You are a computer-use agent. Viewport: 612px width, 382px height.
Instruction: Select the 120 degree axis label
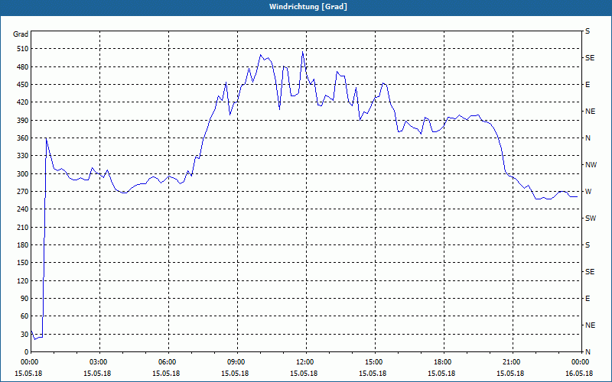[23, 280]
